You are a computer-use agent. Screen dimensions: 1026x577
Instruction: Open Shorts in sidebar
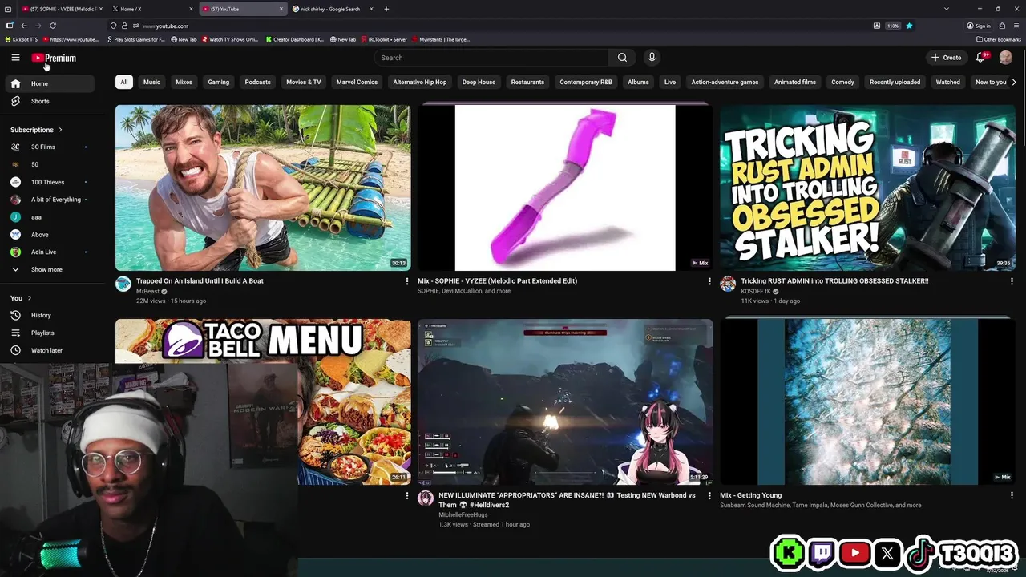[50, 102]
